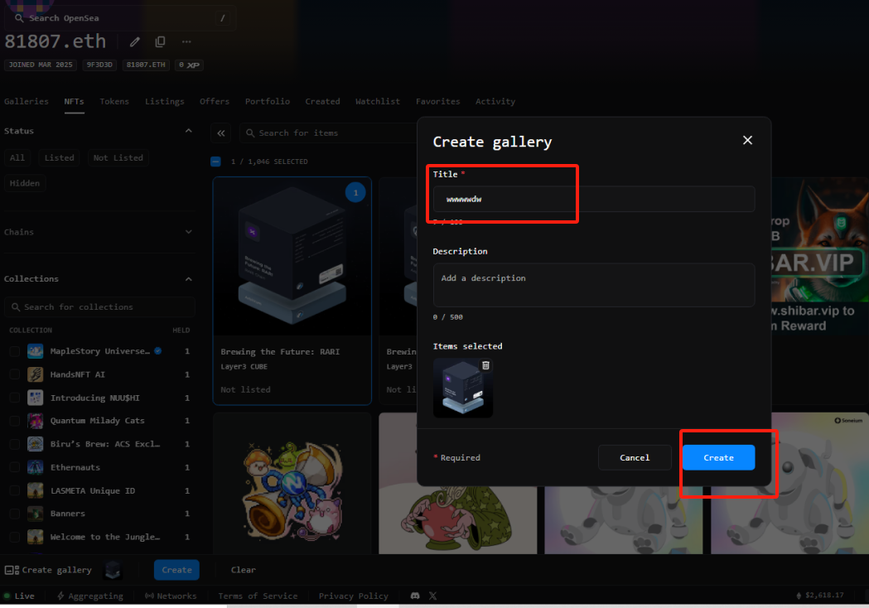Image resolution: width=869 pixels, height=608 pixels.
Task: Click the Create gallery icon in bottom bar
Action: (x=12, y=570)
